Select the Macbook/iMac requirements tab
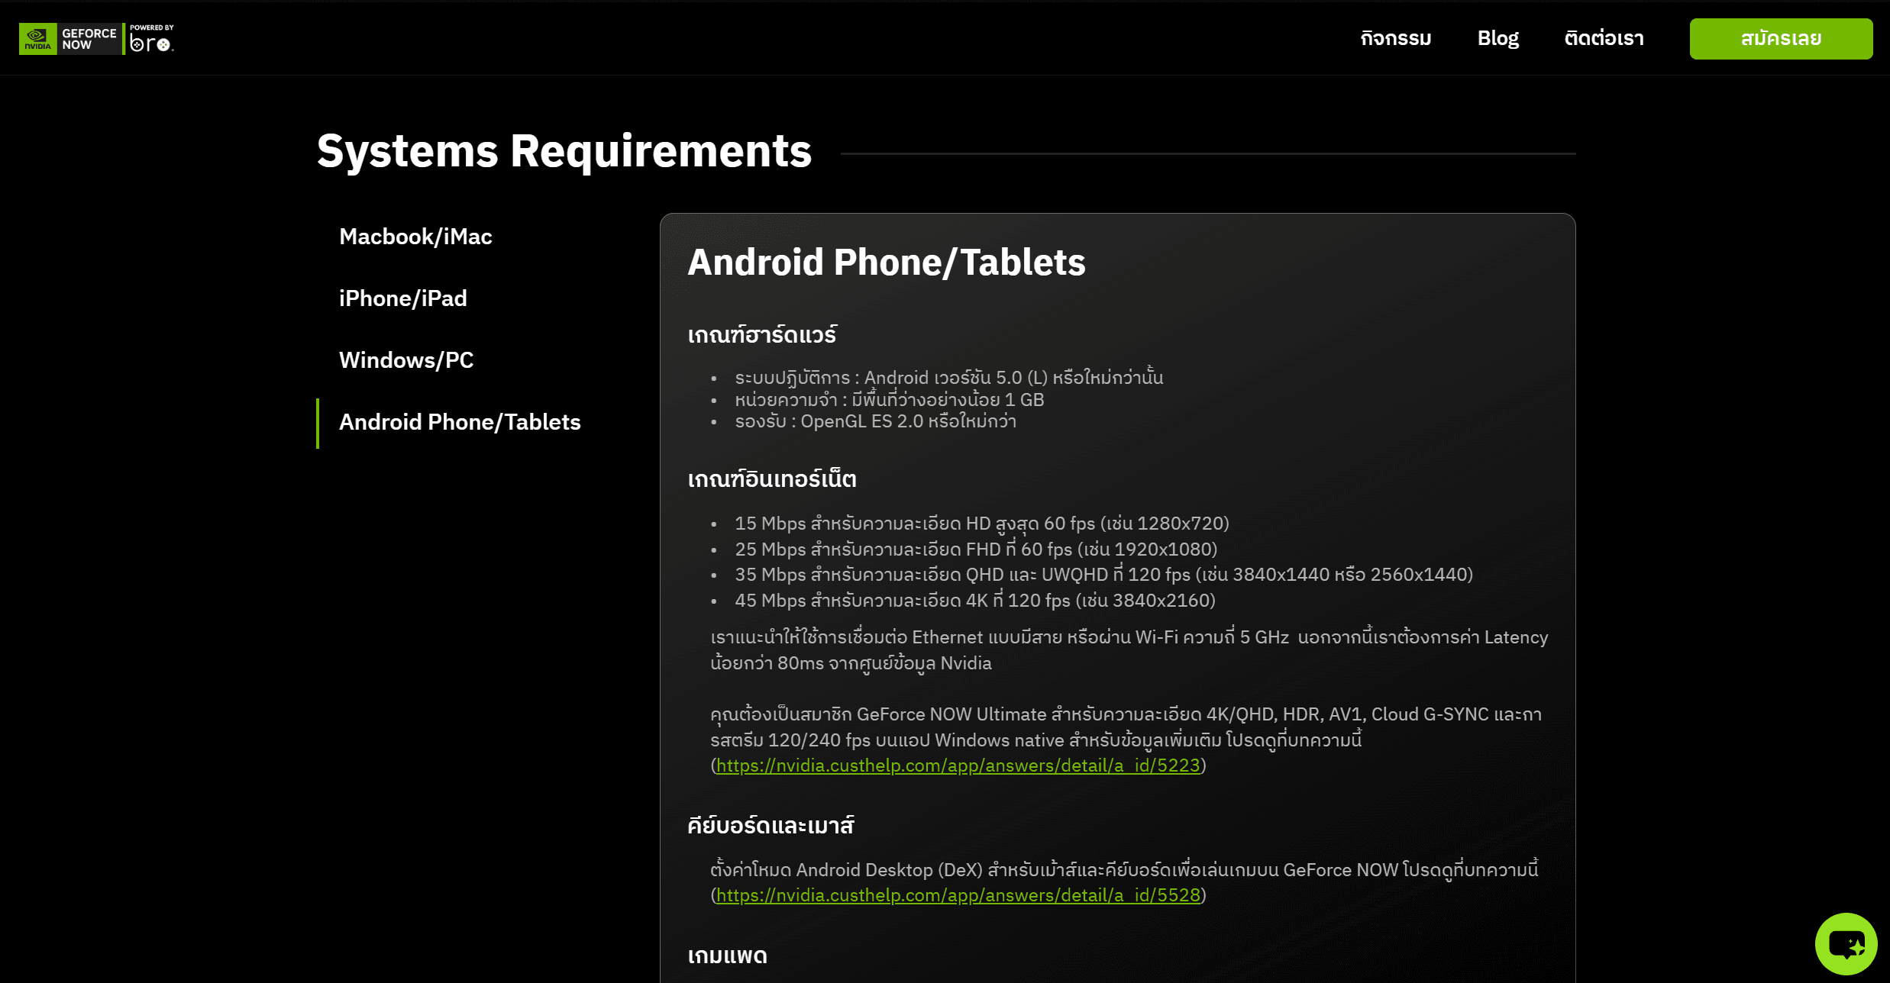 (x=415, y=237)
